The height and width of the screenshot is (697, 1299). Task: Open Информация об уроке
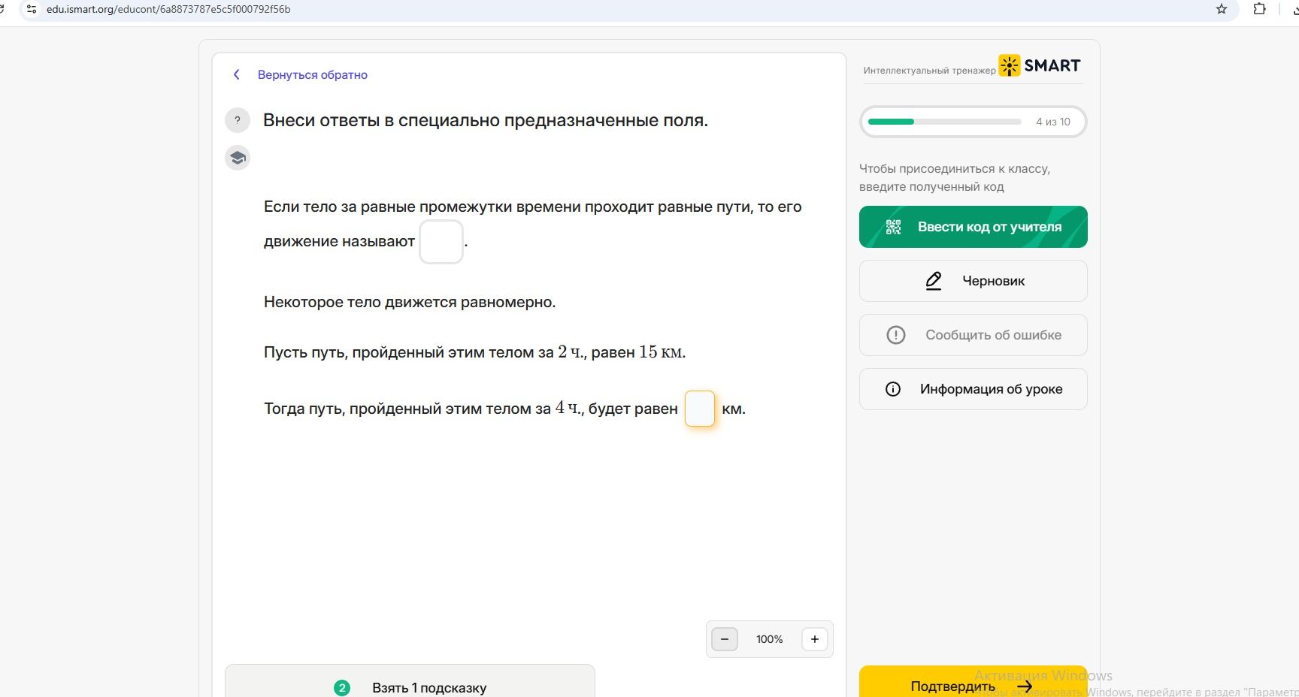pos(973,389)
